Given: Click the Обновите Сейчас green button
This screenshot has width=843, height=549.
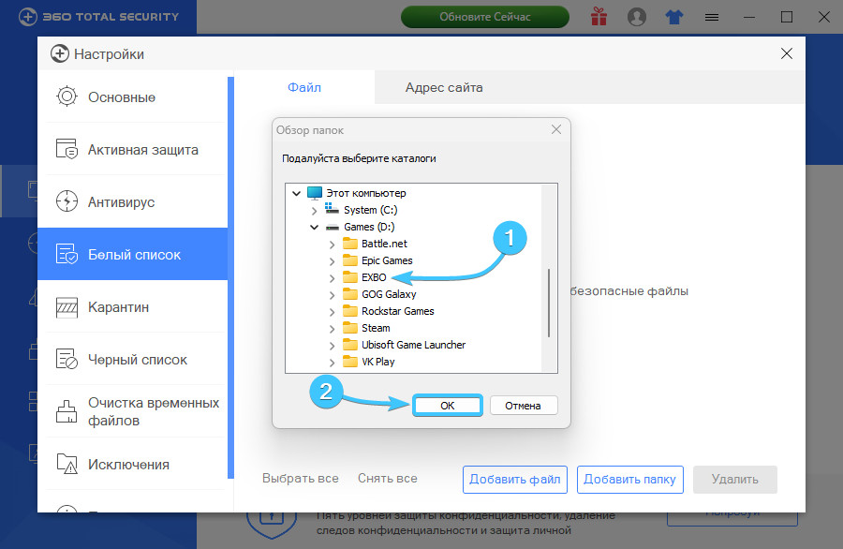Looking at the screenshot, I should pos(484,17).
